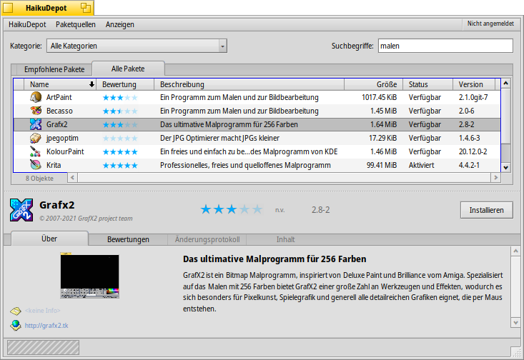Click the Grafx2 icon in the package list
The height and width of the screenshot is (360, 524).
coord(36,124)
